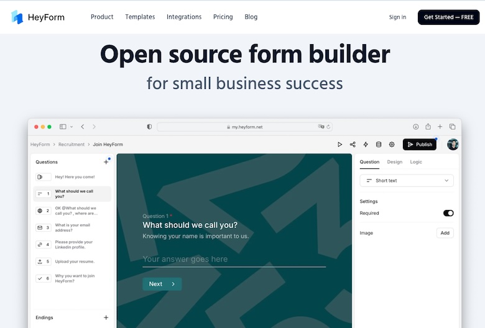Click the upload icon of question 5
The width and height of the screenshot is (485, 328).
pos(40,262)
